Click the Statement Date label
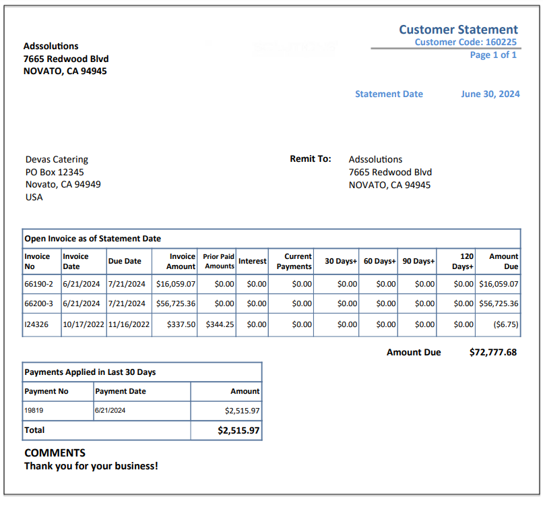543x526 pixels. click(x=389, y=94)
